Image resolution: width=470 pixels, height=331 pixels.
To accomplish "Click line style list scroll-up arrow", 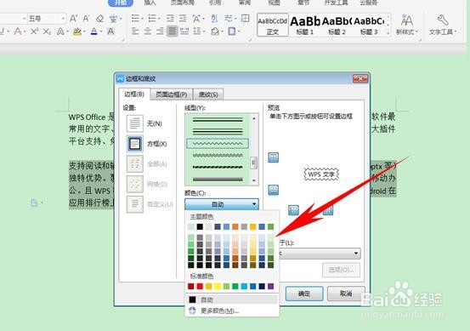I will pos(254,118).
